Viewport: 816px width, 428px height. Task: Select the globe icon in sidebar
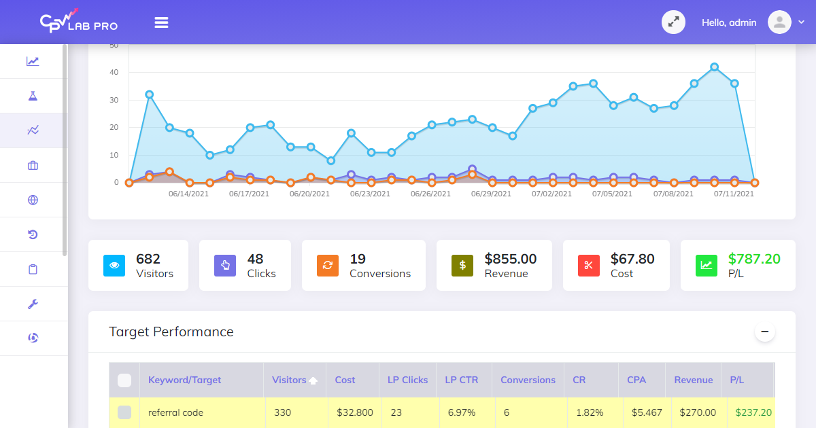coord(33,200)
